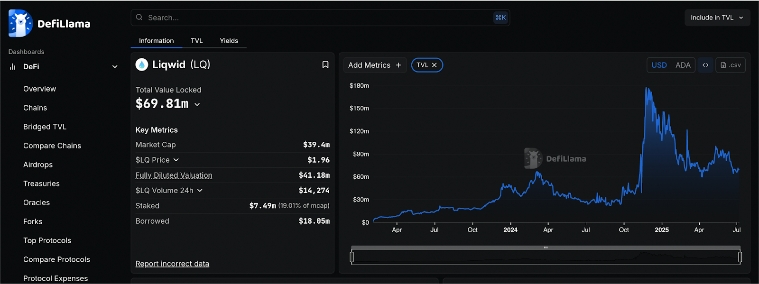Switch chart currency to ADA
Viewport: 759px width, 284px height.
(x=683, y=65)
